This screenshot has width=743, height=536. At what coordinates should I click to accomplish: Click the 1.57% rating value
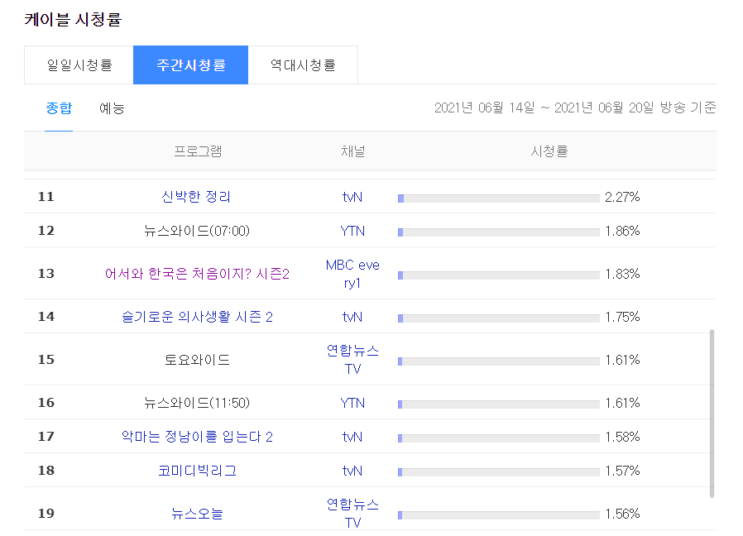(x=622, y=471)
